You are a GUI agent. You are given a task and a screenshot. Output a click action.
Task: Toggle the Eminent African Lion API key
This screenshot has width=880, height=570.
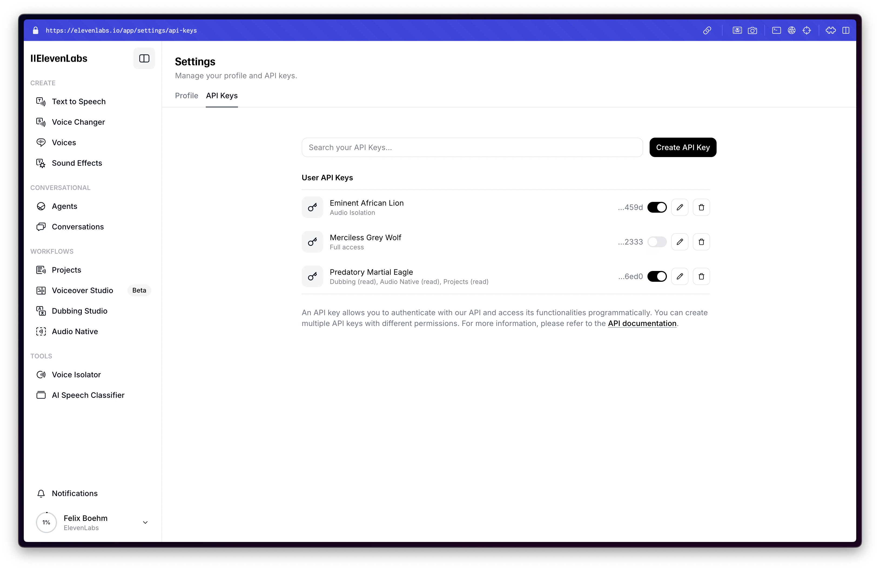pos(657,207)
